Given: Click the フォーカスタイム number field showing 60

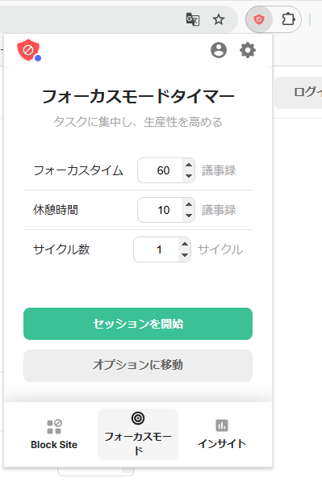Looking at the screenshot, I should (166, 170).
